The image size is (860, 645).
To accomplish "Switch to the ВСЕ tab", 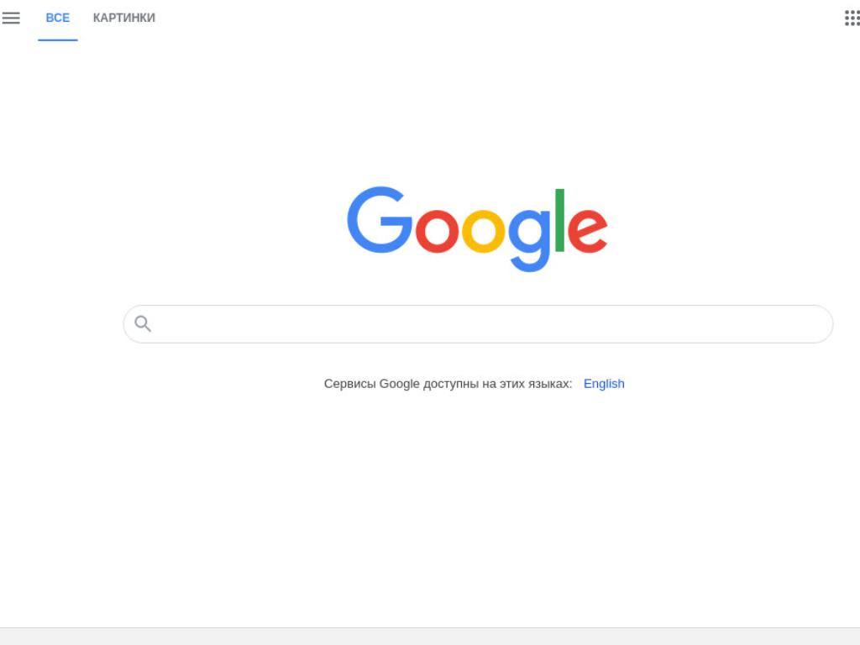I will pos(58,18).
